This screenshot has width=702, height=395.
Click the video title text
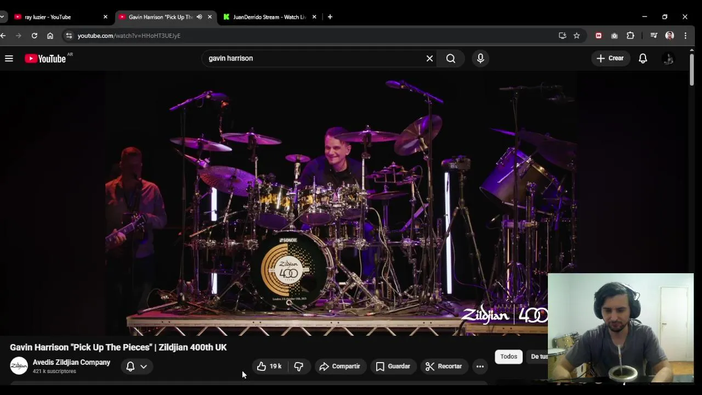click(x=118, y=347)
